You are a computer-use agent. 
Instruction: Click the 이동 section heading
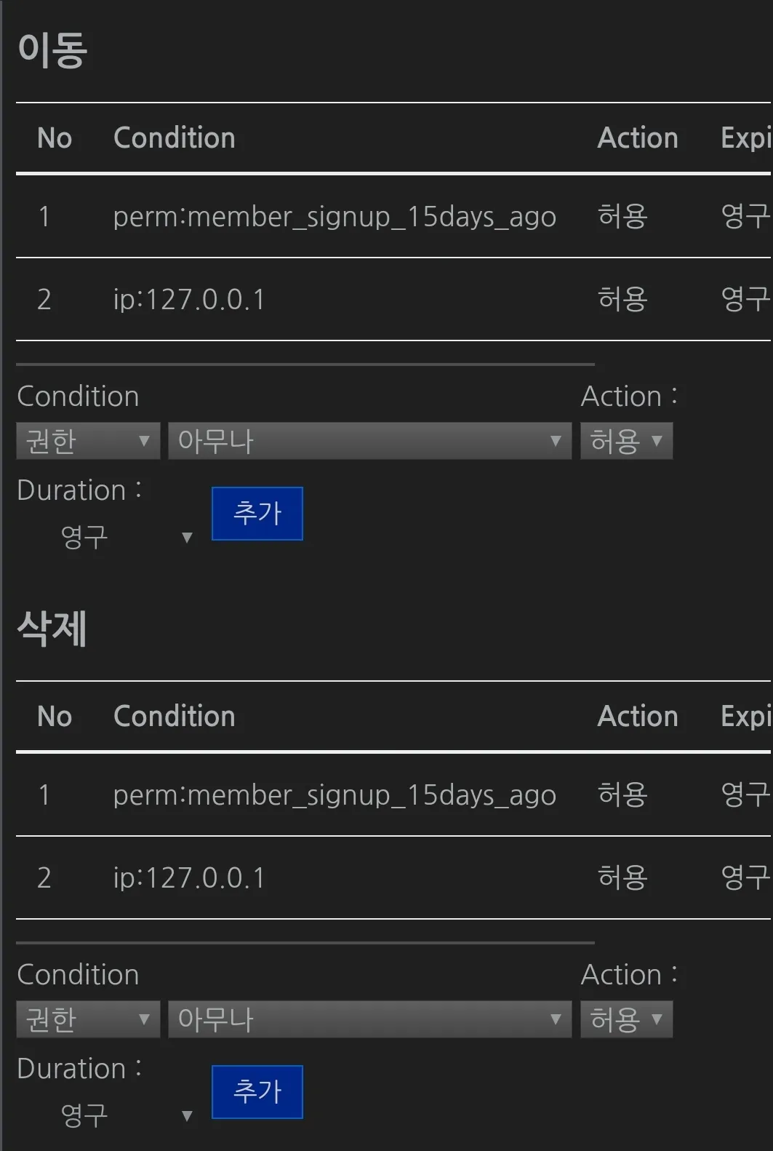pyautogui.click(x=52, y=51)
